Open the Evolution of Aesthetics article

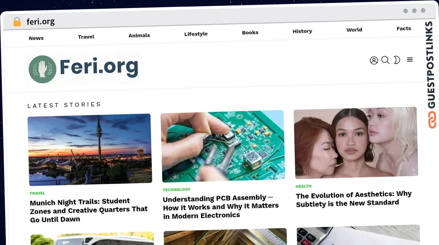point(354,199)
